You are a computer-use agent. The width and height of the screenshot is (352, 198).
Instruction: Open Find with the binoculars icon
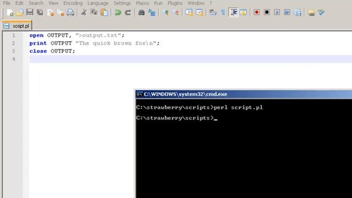coord(141,13)
